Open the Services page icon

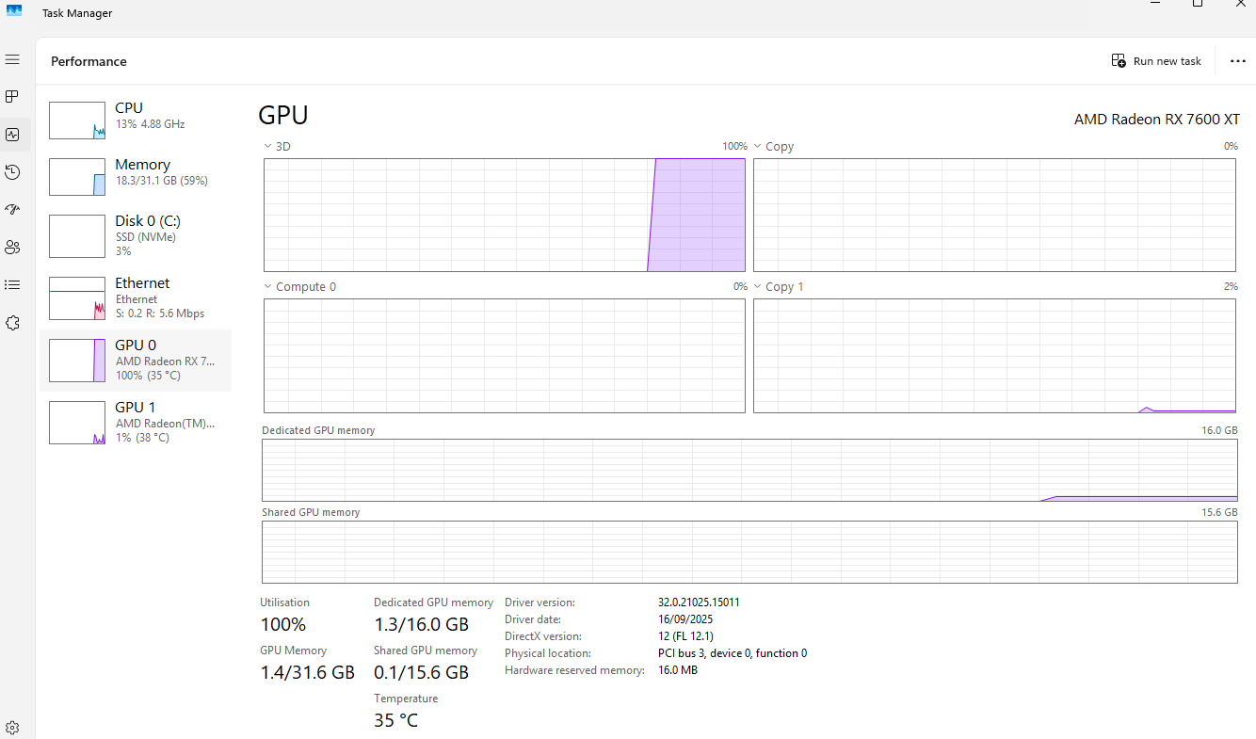12,323
